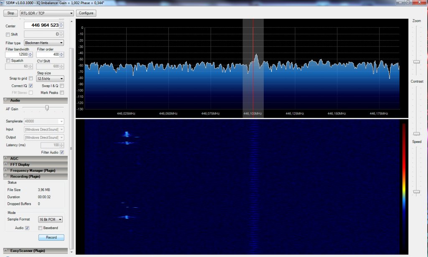Collapse the Audio panel
Image resolution: width=428 pixels, height=257 pixels.
pyautogui.click(x=5, y=100)
